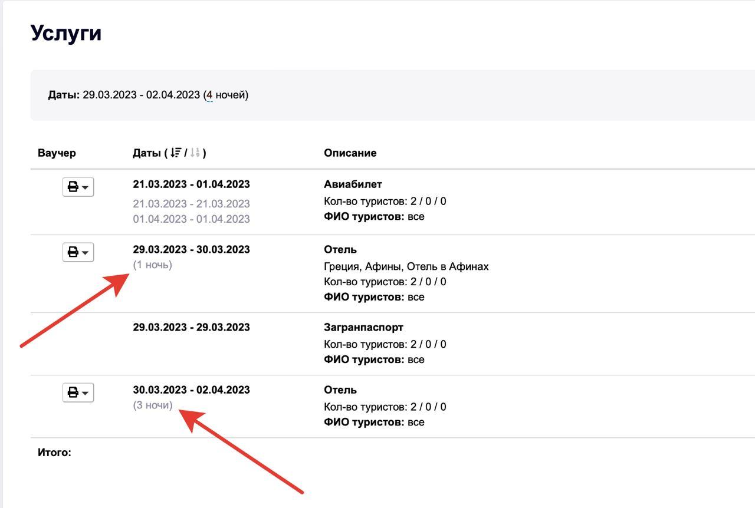Image resolution: width=755 pixels, height=508 pixels.
Task: Click the date range 29.03.2023 - 30.03.2023
Action: tap(191, 250)
